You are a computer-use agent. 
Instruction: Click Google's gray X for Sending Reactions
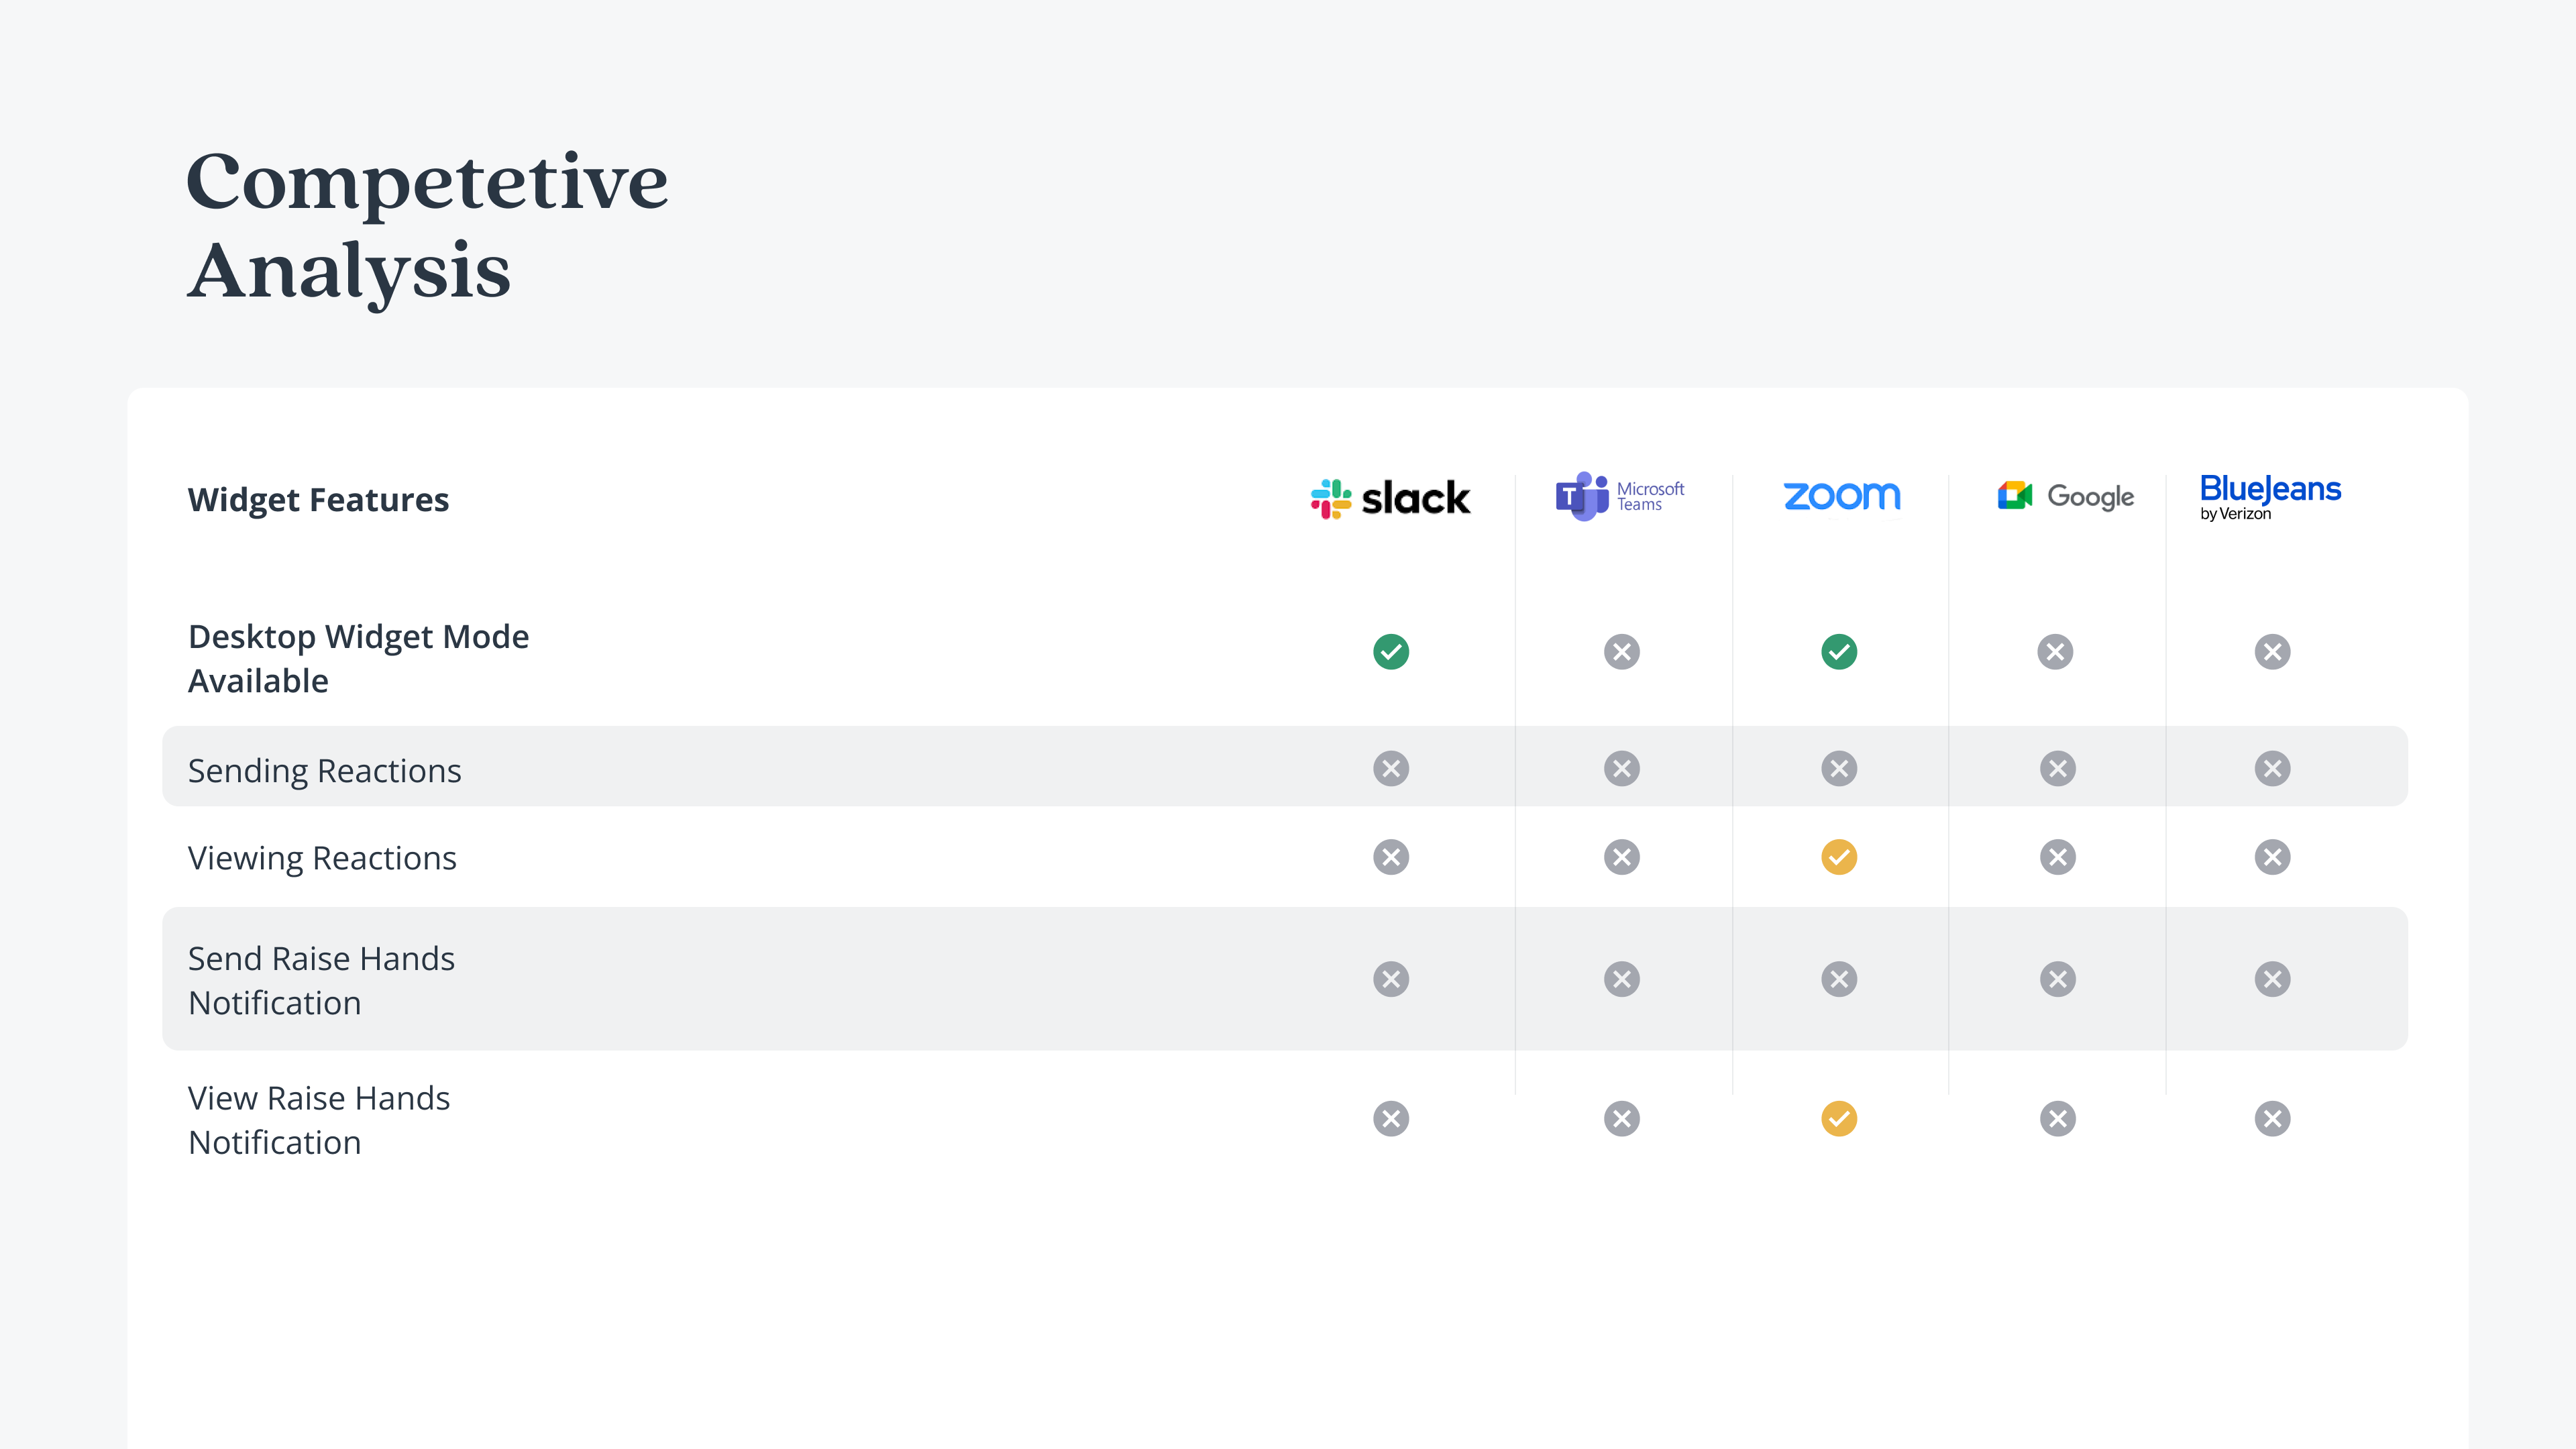2058,769
